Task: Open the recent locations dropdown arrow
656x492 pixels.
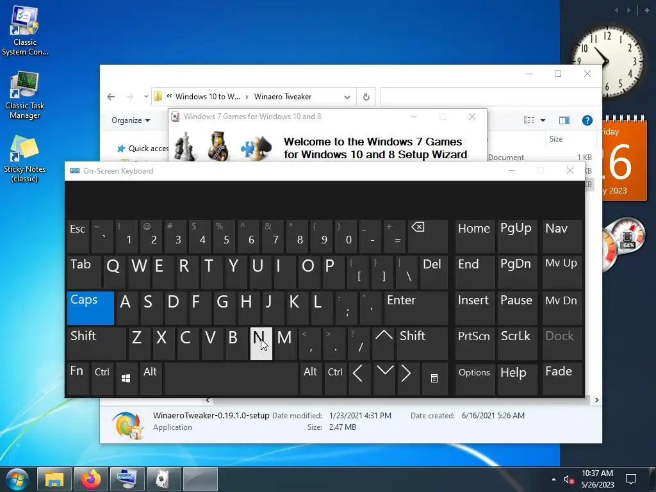Action: (145, 97)
